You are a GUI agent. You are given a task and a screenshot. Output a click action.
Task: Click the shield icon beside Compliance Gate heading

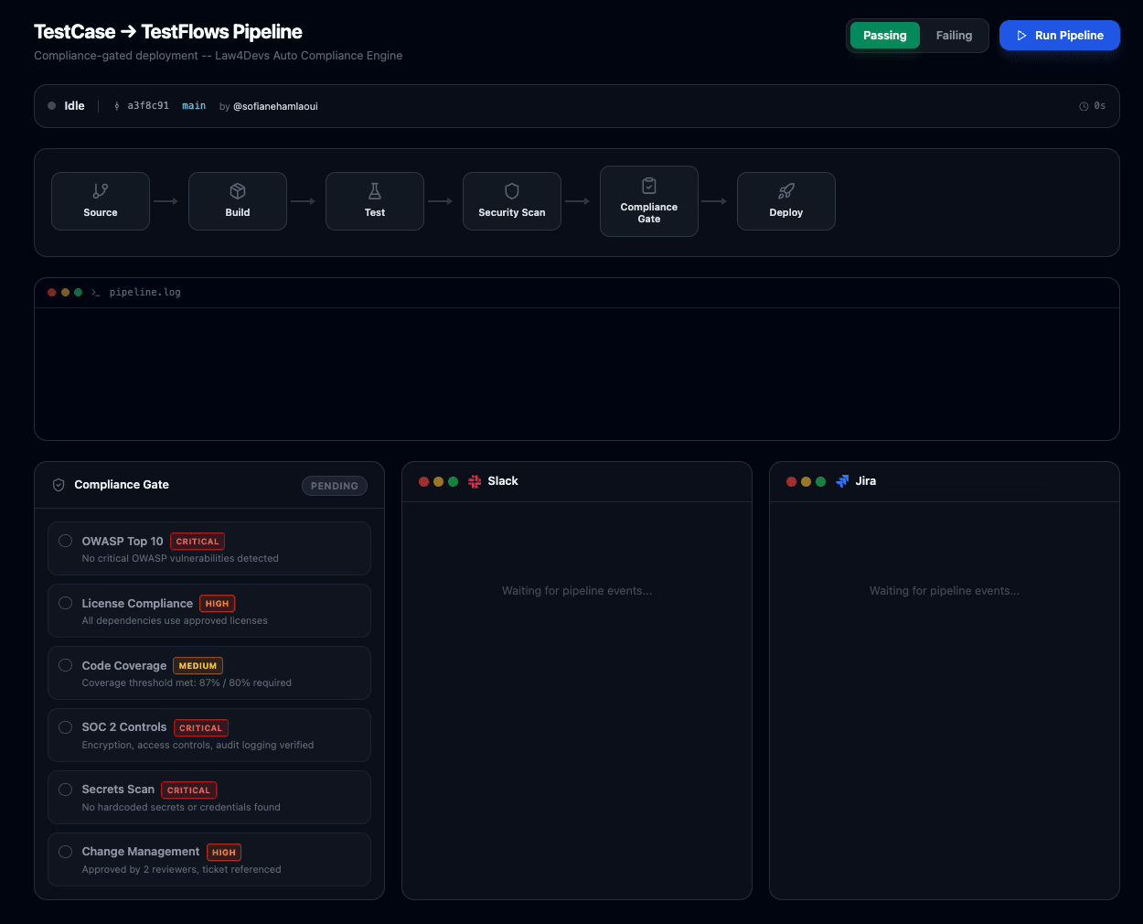coord(59,485)
